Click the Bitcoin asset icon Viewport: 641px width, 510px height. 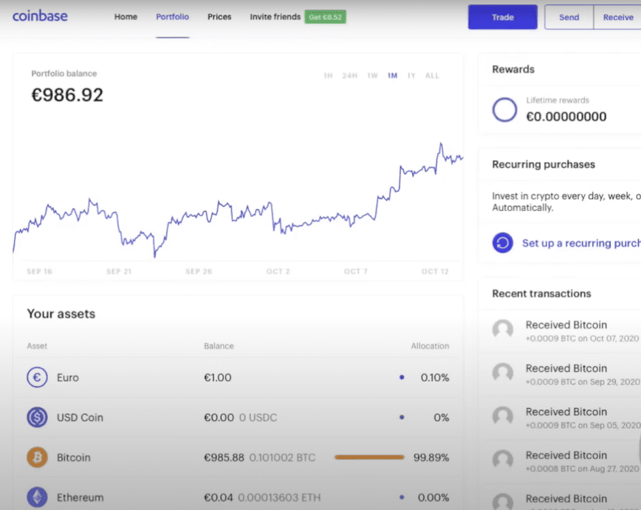pyautogui.click(x=37, y=457)
